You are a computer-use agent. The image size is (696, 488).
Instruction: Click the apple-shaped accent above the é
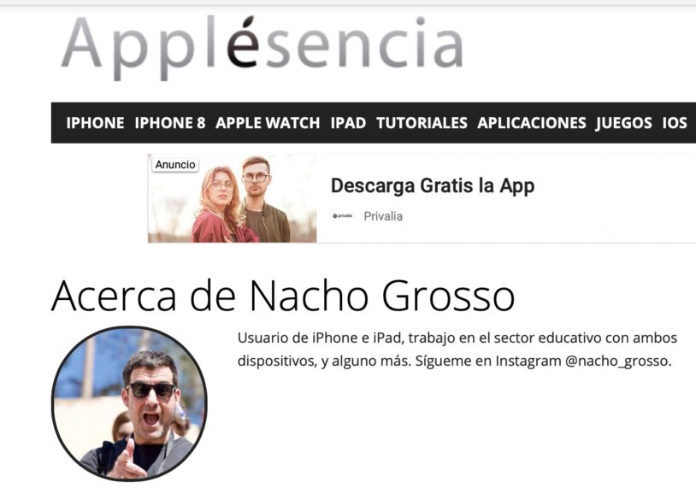coord(250,23)
